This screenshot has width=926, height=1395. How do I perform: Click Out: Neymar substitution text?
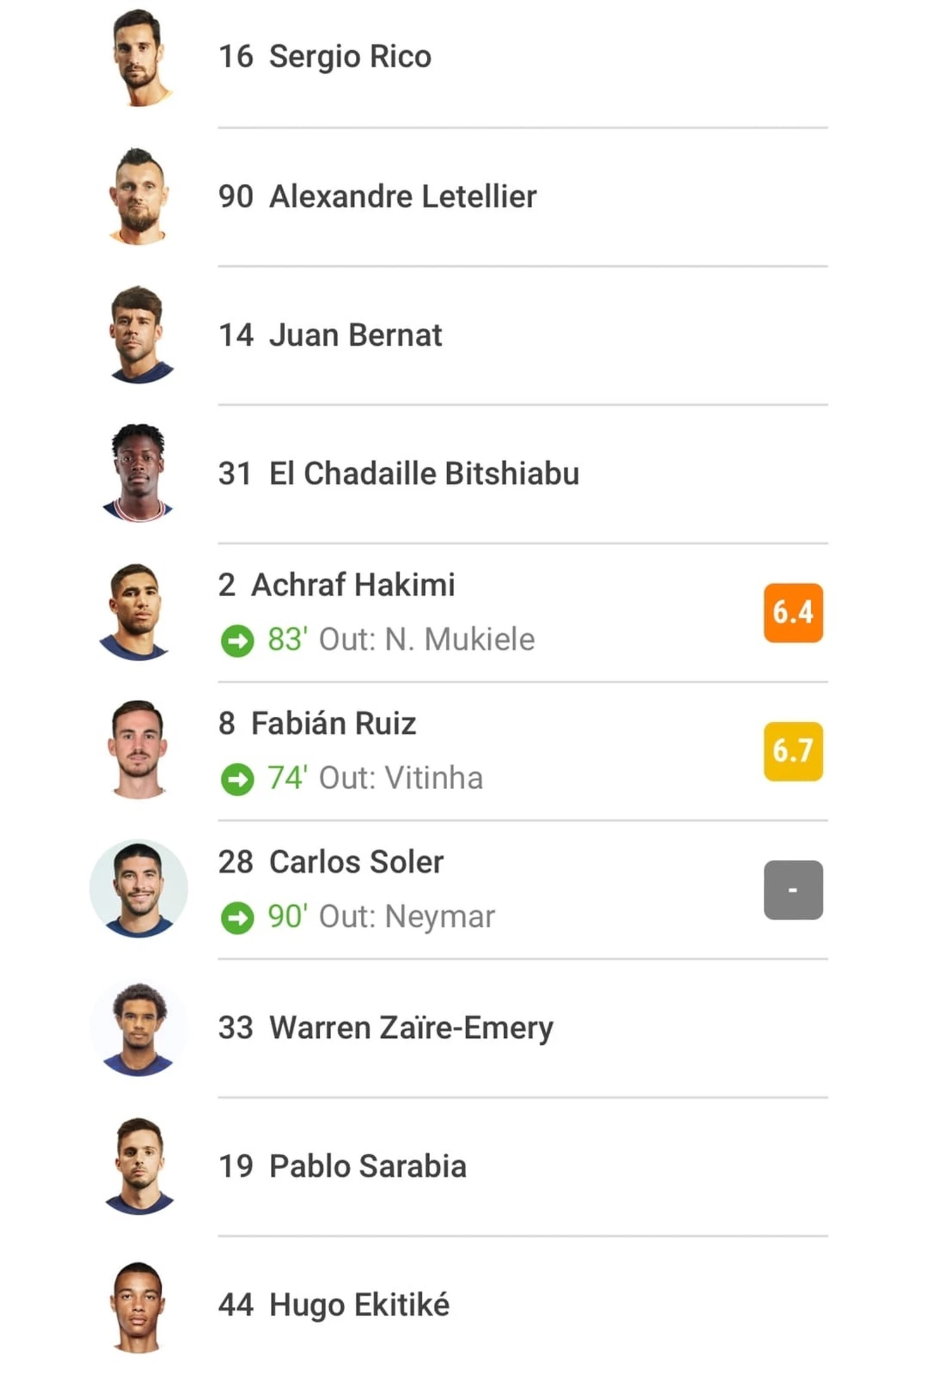tap(407, 917)
